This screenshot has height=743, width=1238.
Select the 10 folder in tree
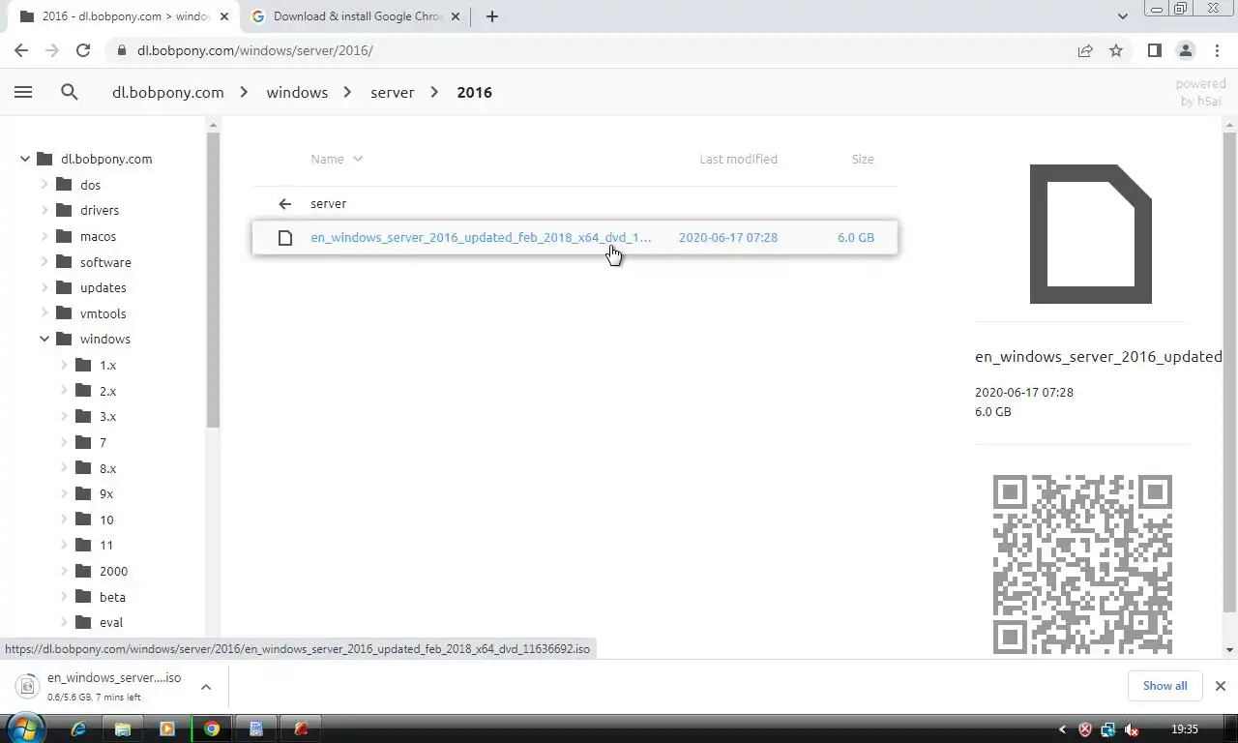[x=106, y=520]
